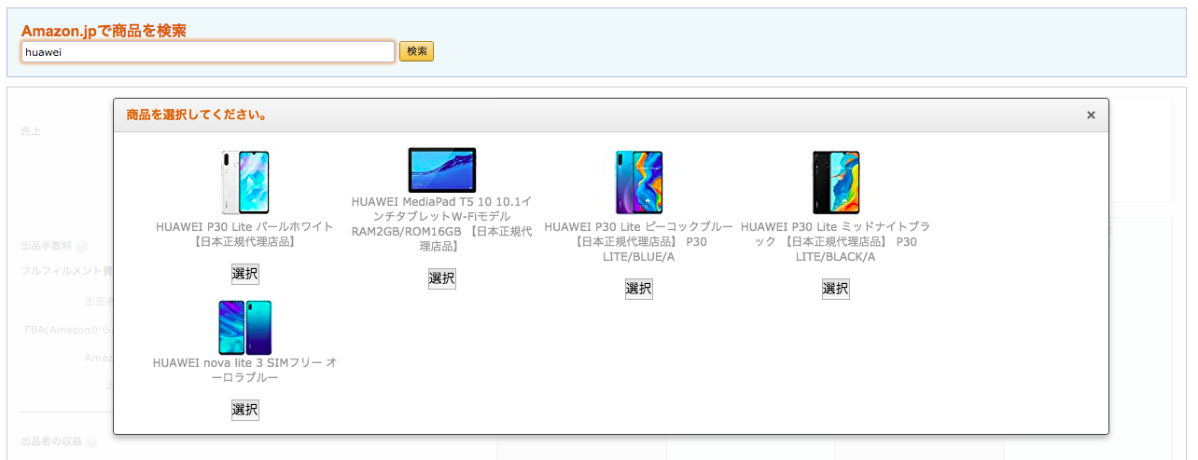The width and height of the screenshot is (1198, 460).
Task: Select HUAWEI P30 Lite ミッドナイトブラック product
Action: [x=836, y=289]
